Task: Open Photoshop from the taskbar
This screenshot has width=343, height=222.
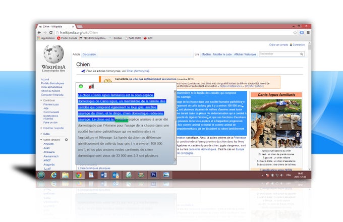Action: pos(153,175)
